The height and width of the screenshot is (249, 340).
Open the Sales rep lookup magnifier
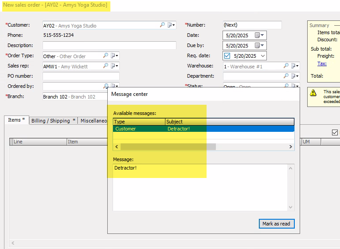(x=106, y=66)
